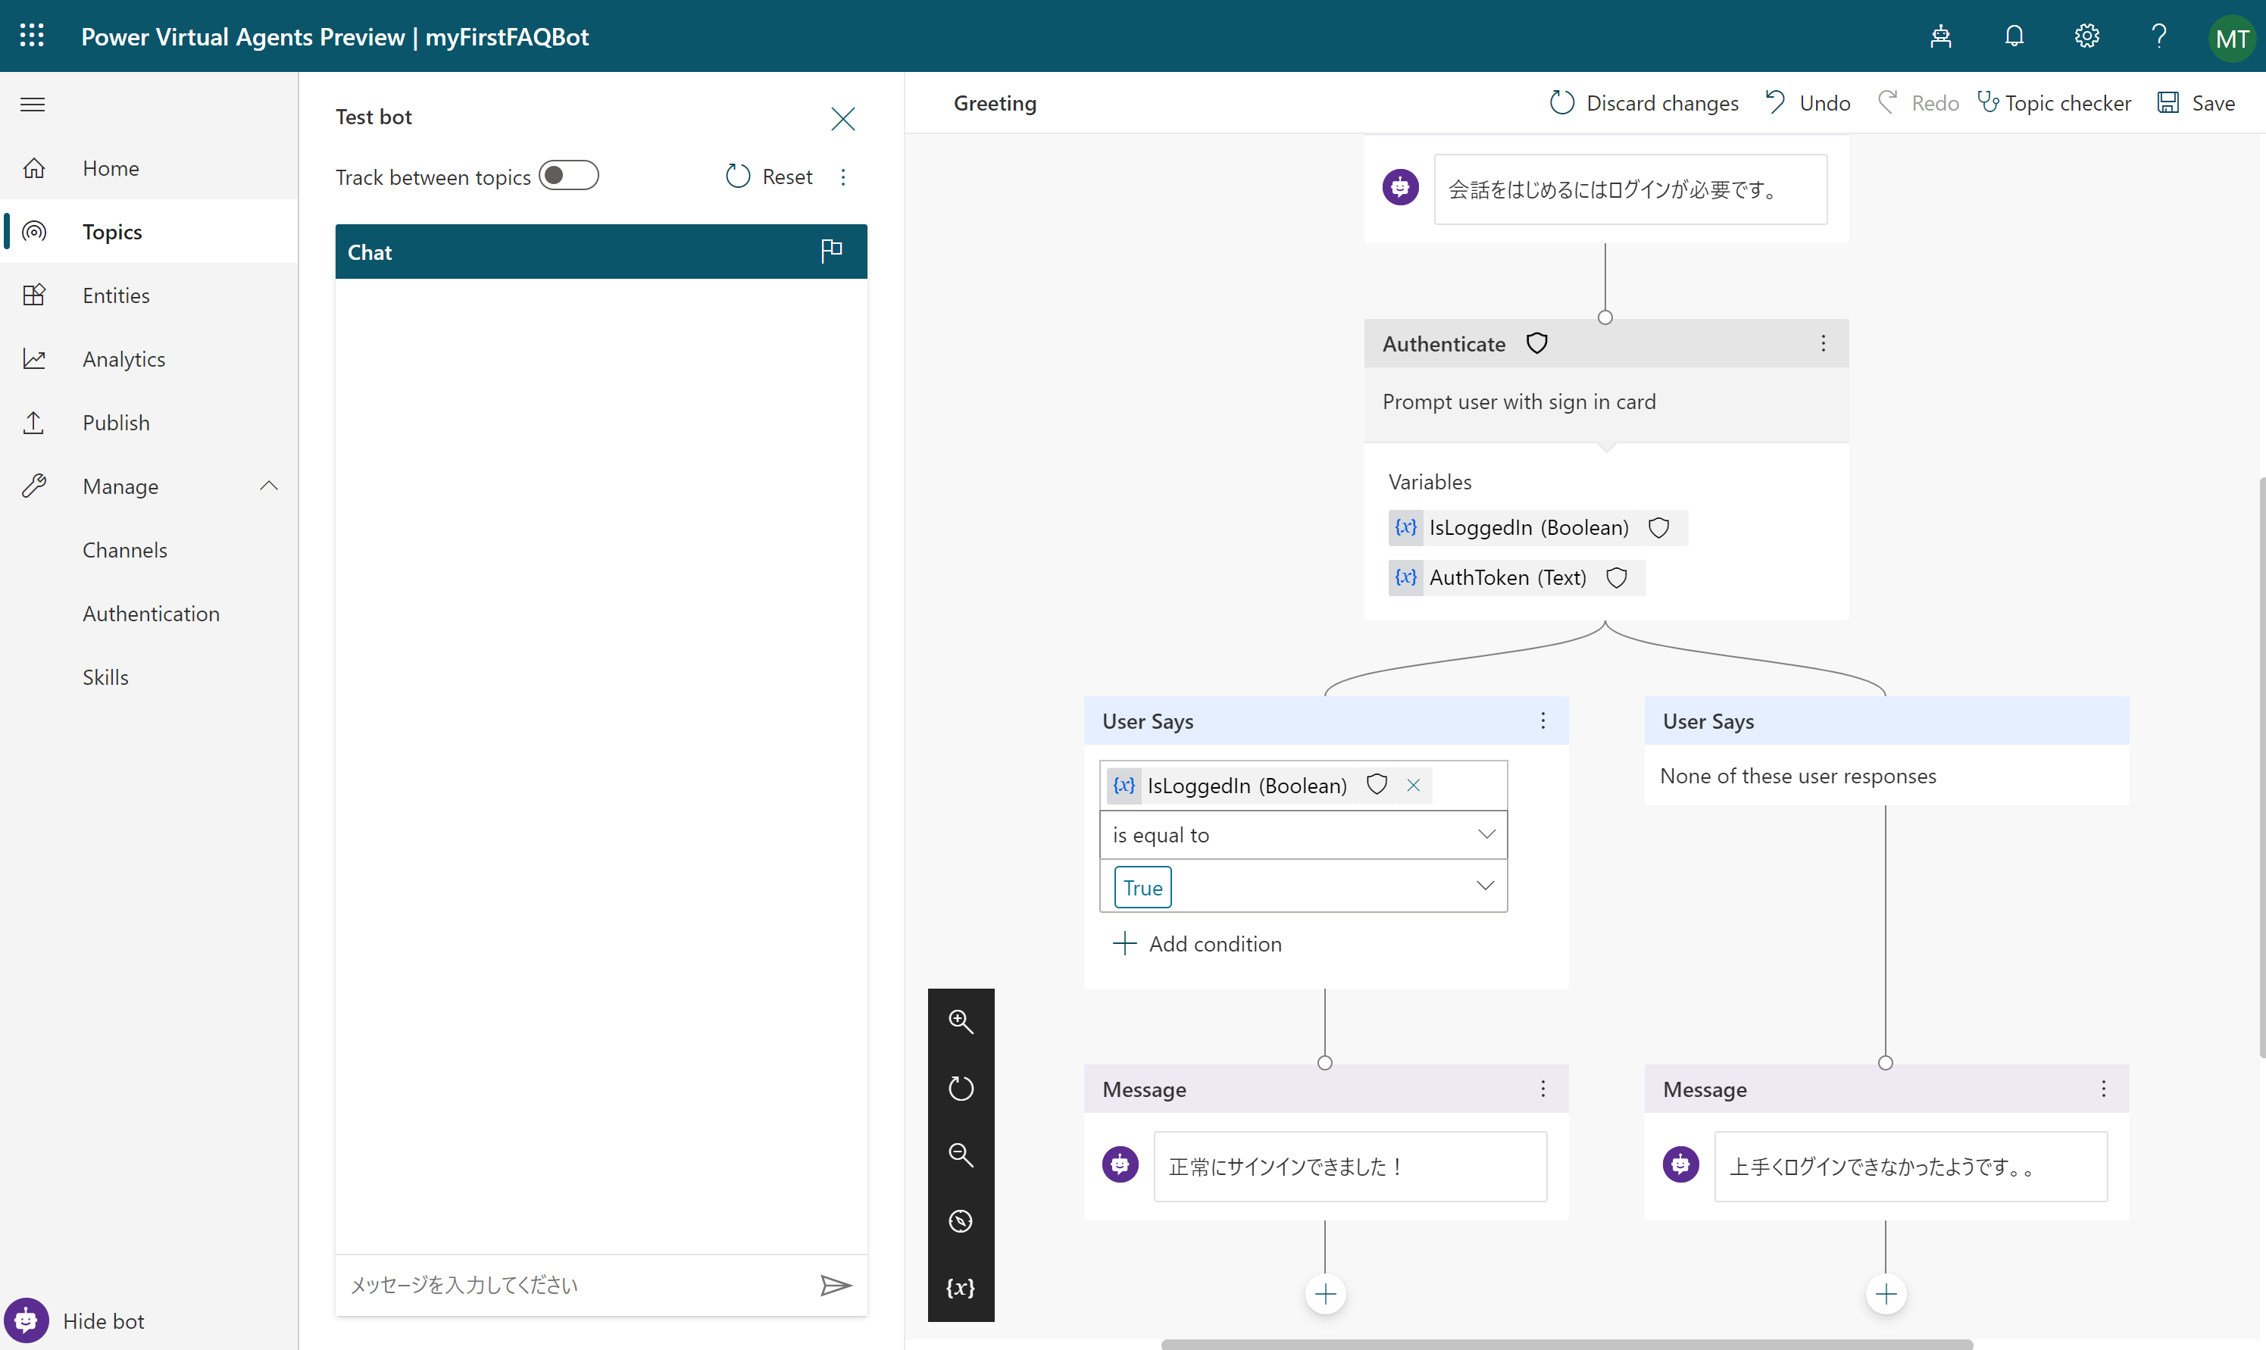The height and width of the screenshot is (1350, 2266).
Task: Edit the 会話をはじめるには login message
Action: point(1630,189)
